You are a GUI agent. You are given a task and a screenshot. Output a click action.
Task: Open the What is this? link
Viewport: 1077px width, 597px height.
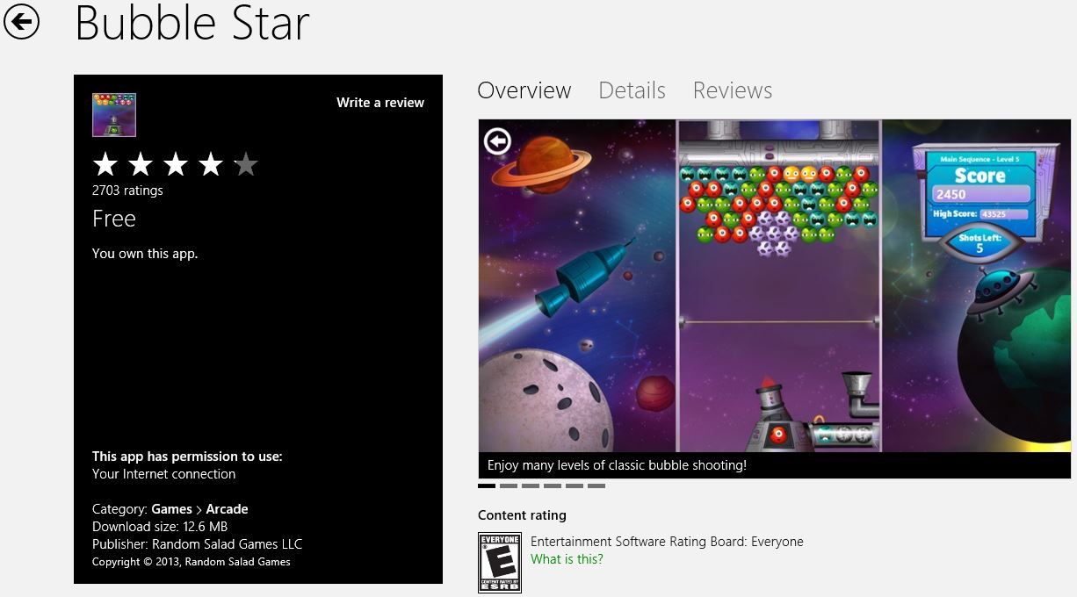[567, 559]
